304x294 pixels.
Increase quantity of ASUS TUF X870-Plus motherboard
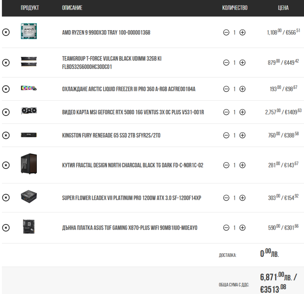pyautogui.click(x=242, y=228)
